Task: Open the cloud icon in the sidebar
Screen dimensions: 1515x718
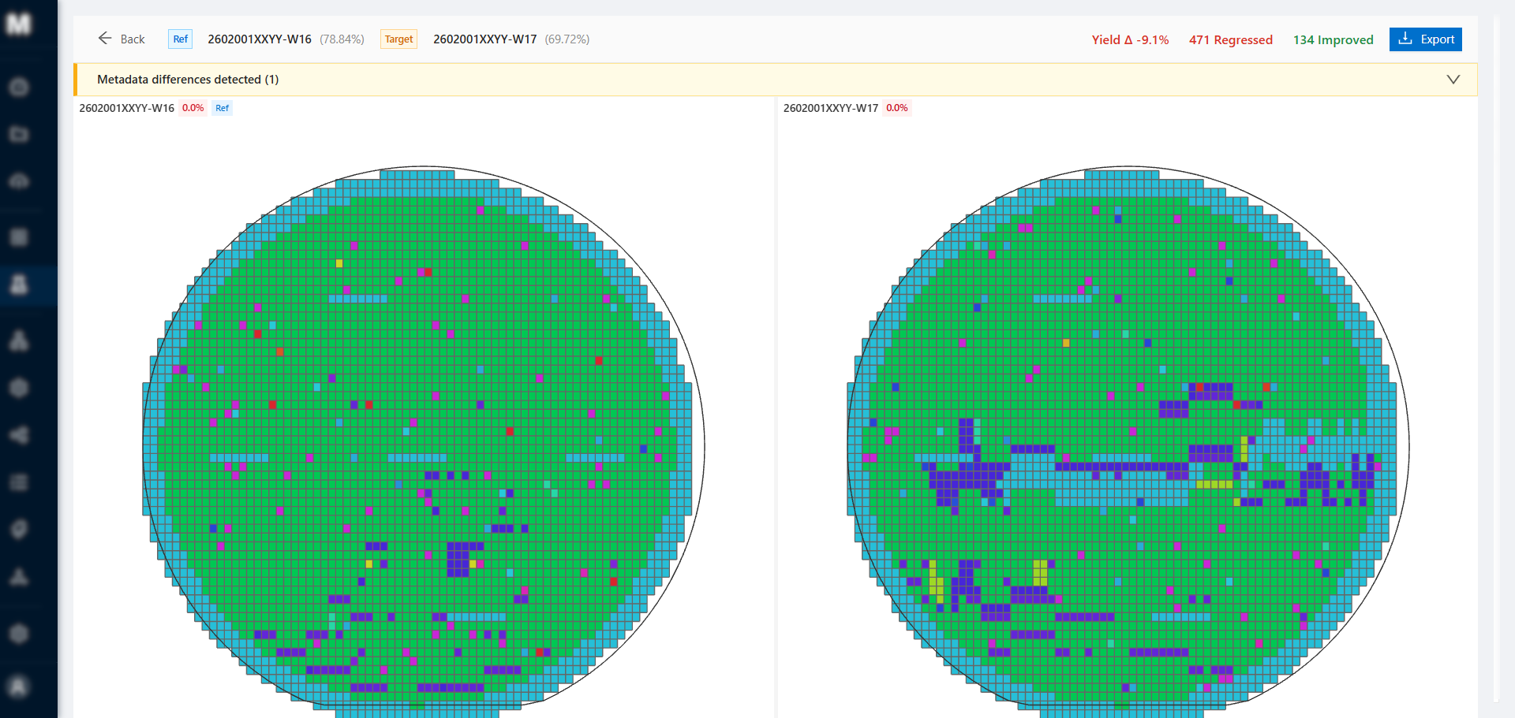Action: click(19, 181)
